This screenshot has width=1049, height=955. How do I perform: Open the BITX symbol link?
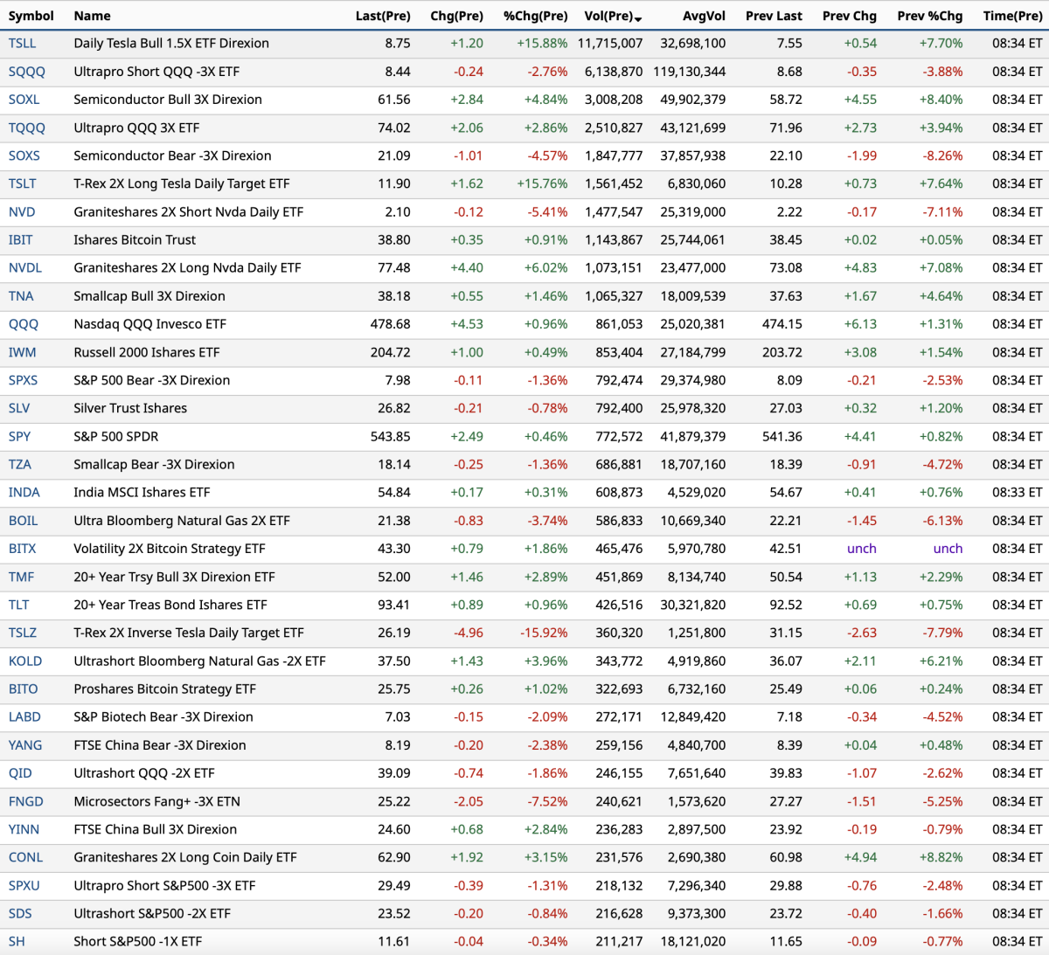click(x=22, y=549)
